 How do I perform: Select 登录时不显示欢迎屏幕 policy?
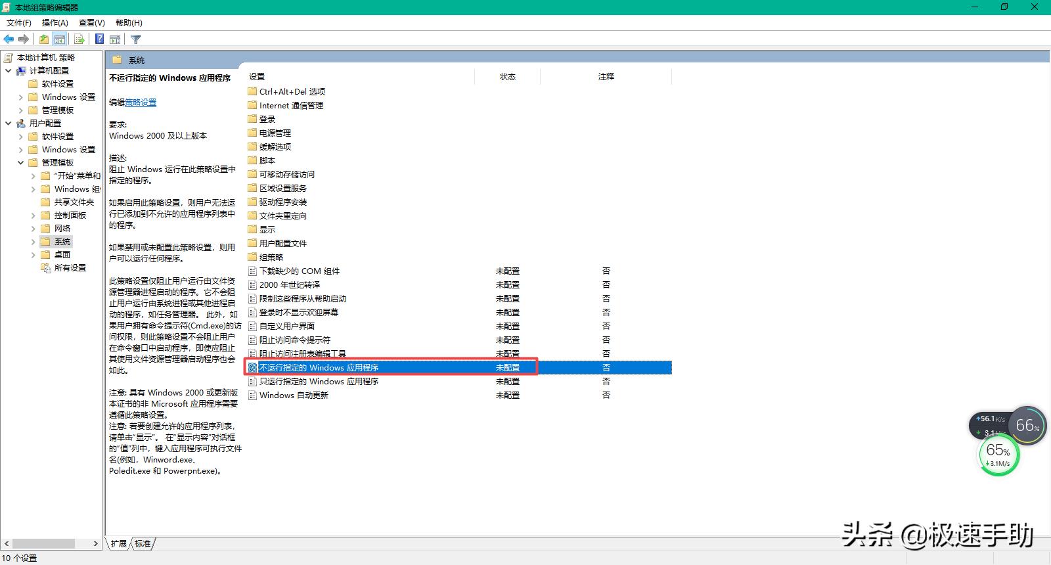(299, 312)
